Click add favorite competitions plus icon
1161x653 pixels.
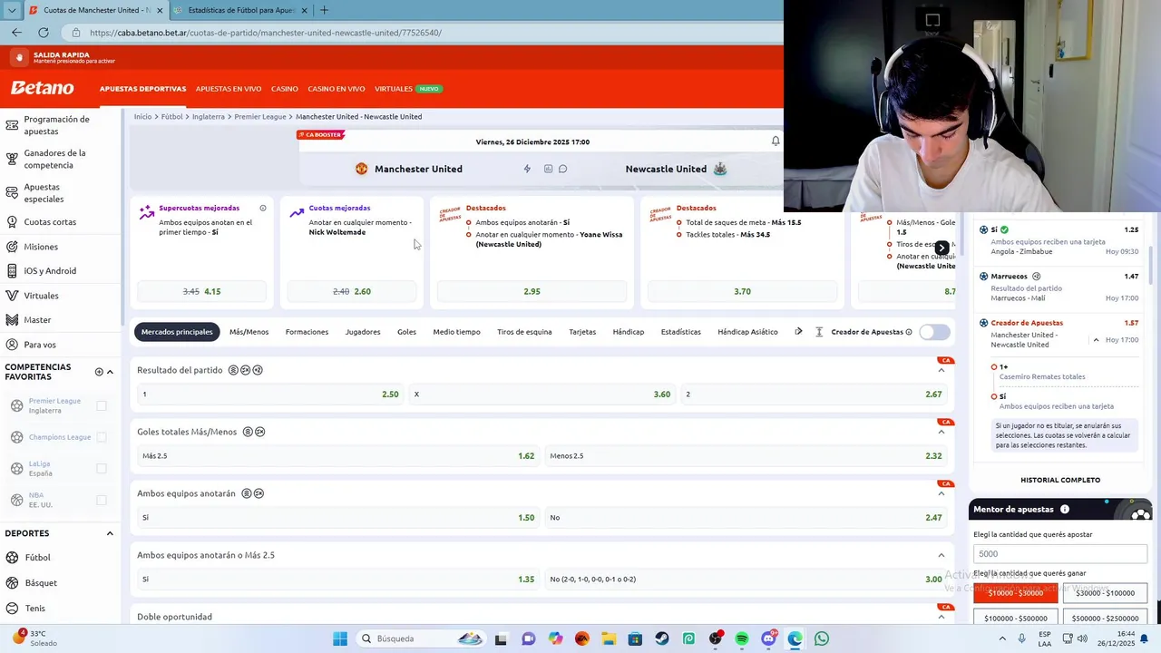pyautogui.click(x=99, y=372)
